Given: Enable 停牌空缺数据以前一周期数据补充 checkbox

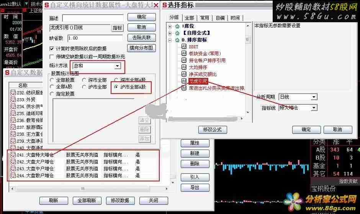Looking at the screenshot, I should coord(52,57).
